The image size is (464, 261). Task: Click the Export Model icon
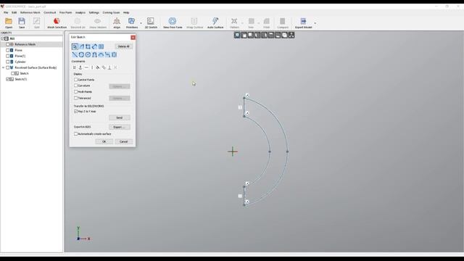pos(303,22)
